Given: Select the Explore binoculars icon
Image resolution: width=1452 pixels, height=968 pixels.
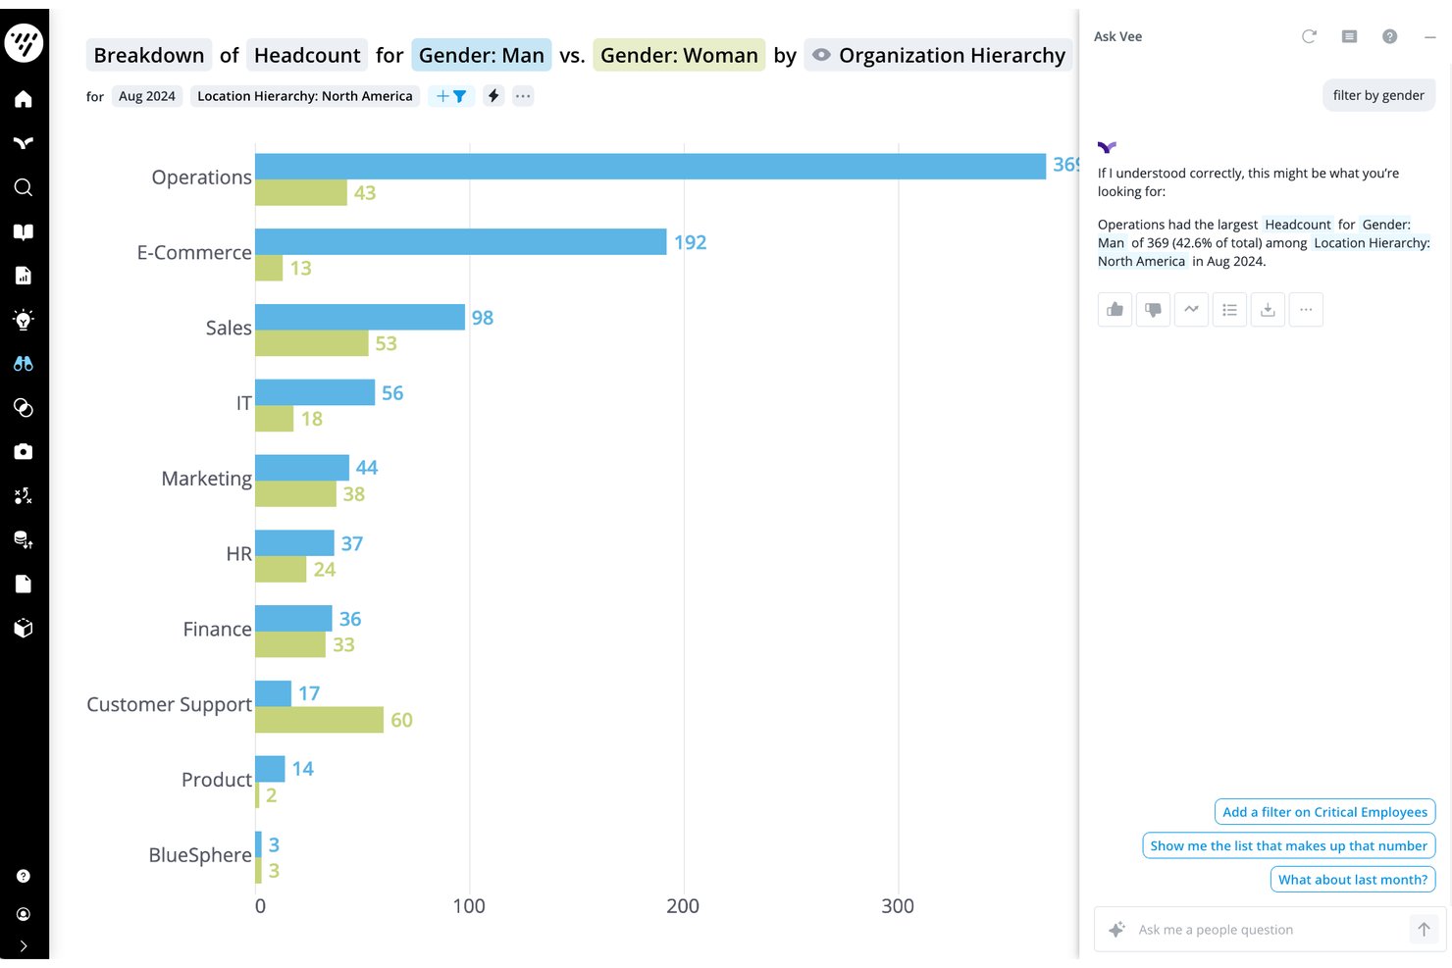Looking at the screenshot, I should (x=24, y=364).
